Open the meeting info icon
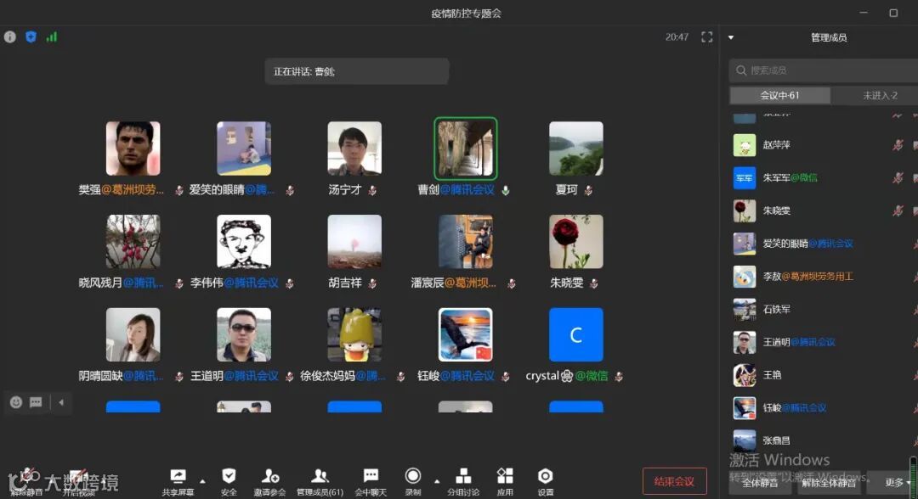The height and width of the screenshot is (499, 918). [10, 36]
